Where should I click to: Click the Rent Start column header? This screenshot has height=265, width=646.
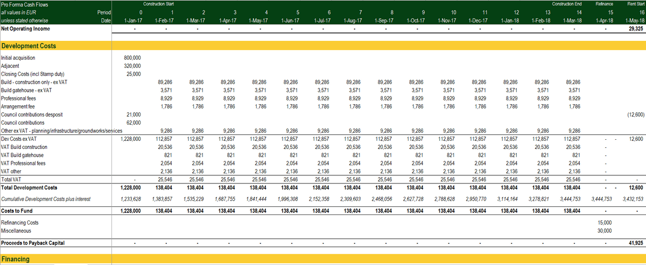click(636, 4)
